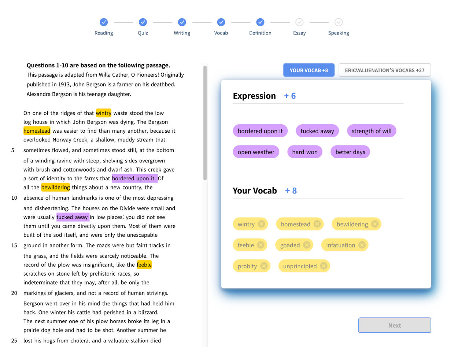Image resolution: width=469 pixels, height=347 pixels.
Task: Click the Vocab step checkmark icon
Action: (221, 22)
